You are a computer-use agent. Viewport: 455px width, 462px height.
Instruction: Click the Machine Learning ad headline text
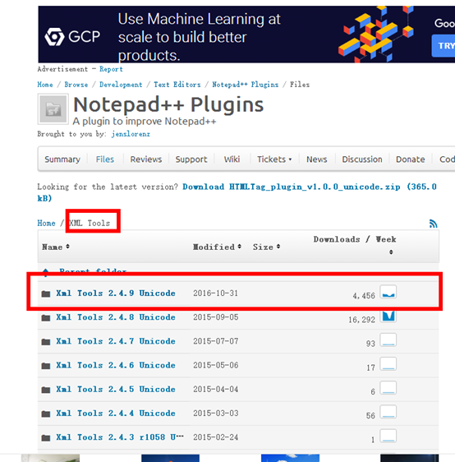200,37
